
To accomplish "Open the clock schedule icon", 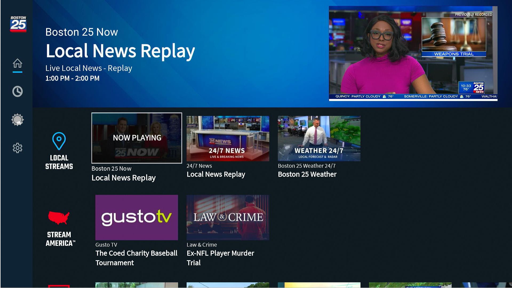I will [18, 91].
